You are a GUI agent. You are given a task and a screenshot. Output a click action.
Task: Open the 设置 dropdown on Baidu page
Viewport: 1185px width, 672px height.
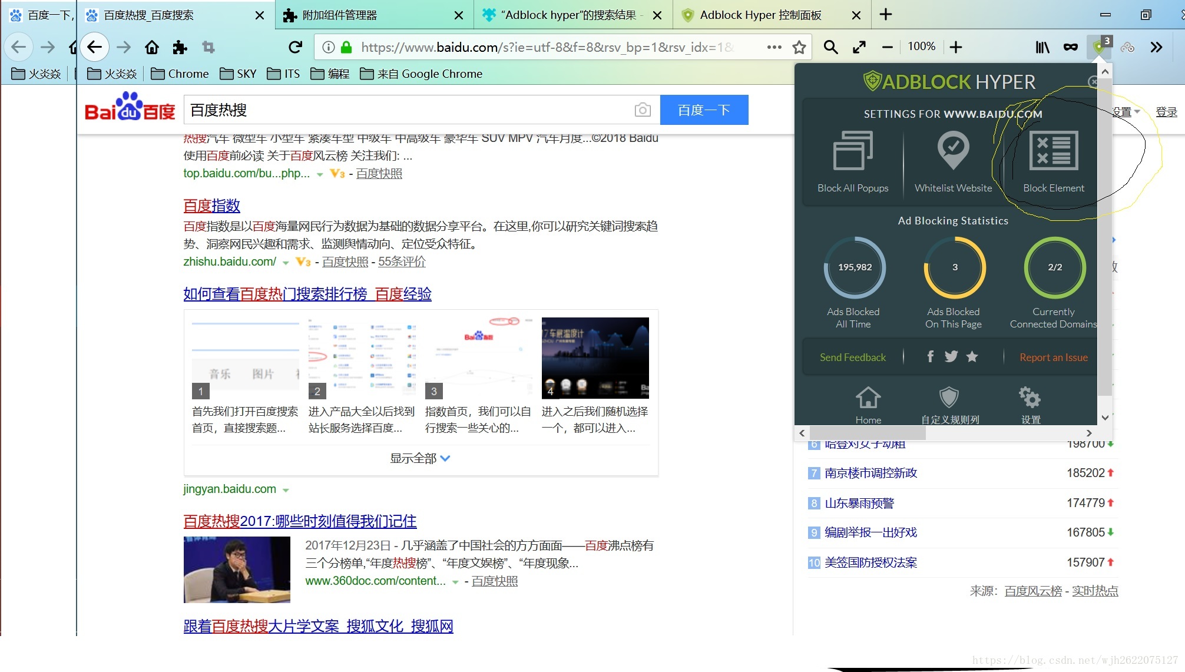1126,112
